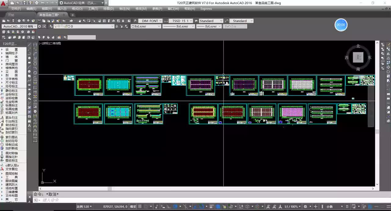
Task: Toggle transparency blue square in status bar
Action: [x=218, y=206]
